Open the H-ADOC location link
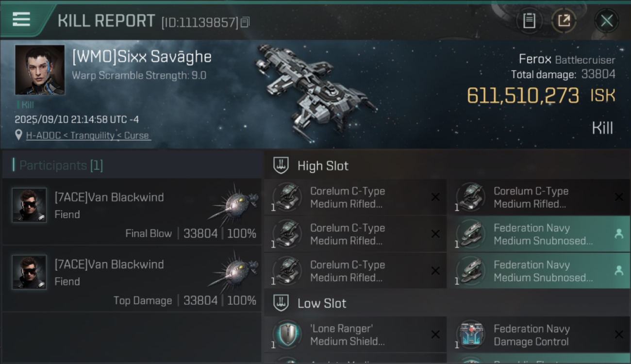Image resolution: width=631 pixels, height=364 pixels. pos(87,135)
